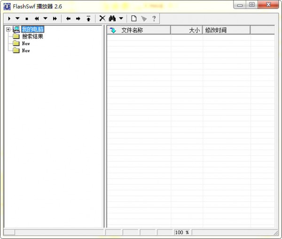Minimize the FlashSwf player window
The width and height of the screenshot is (282, 239).
(240, 5)
